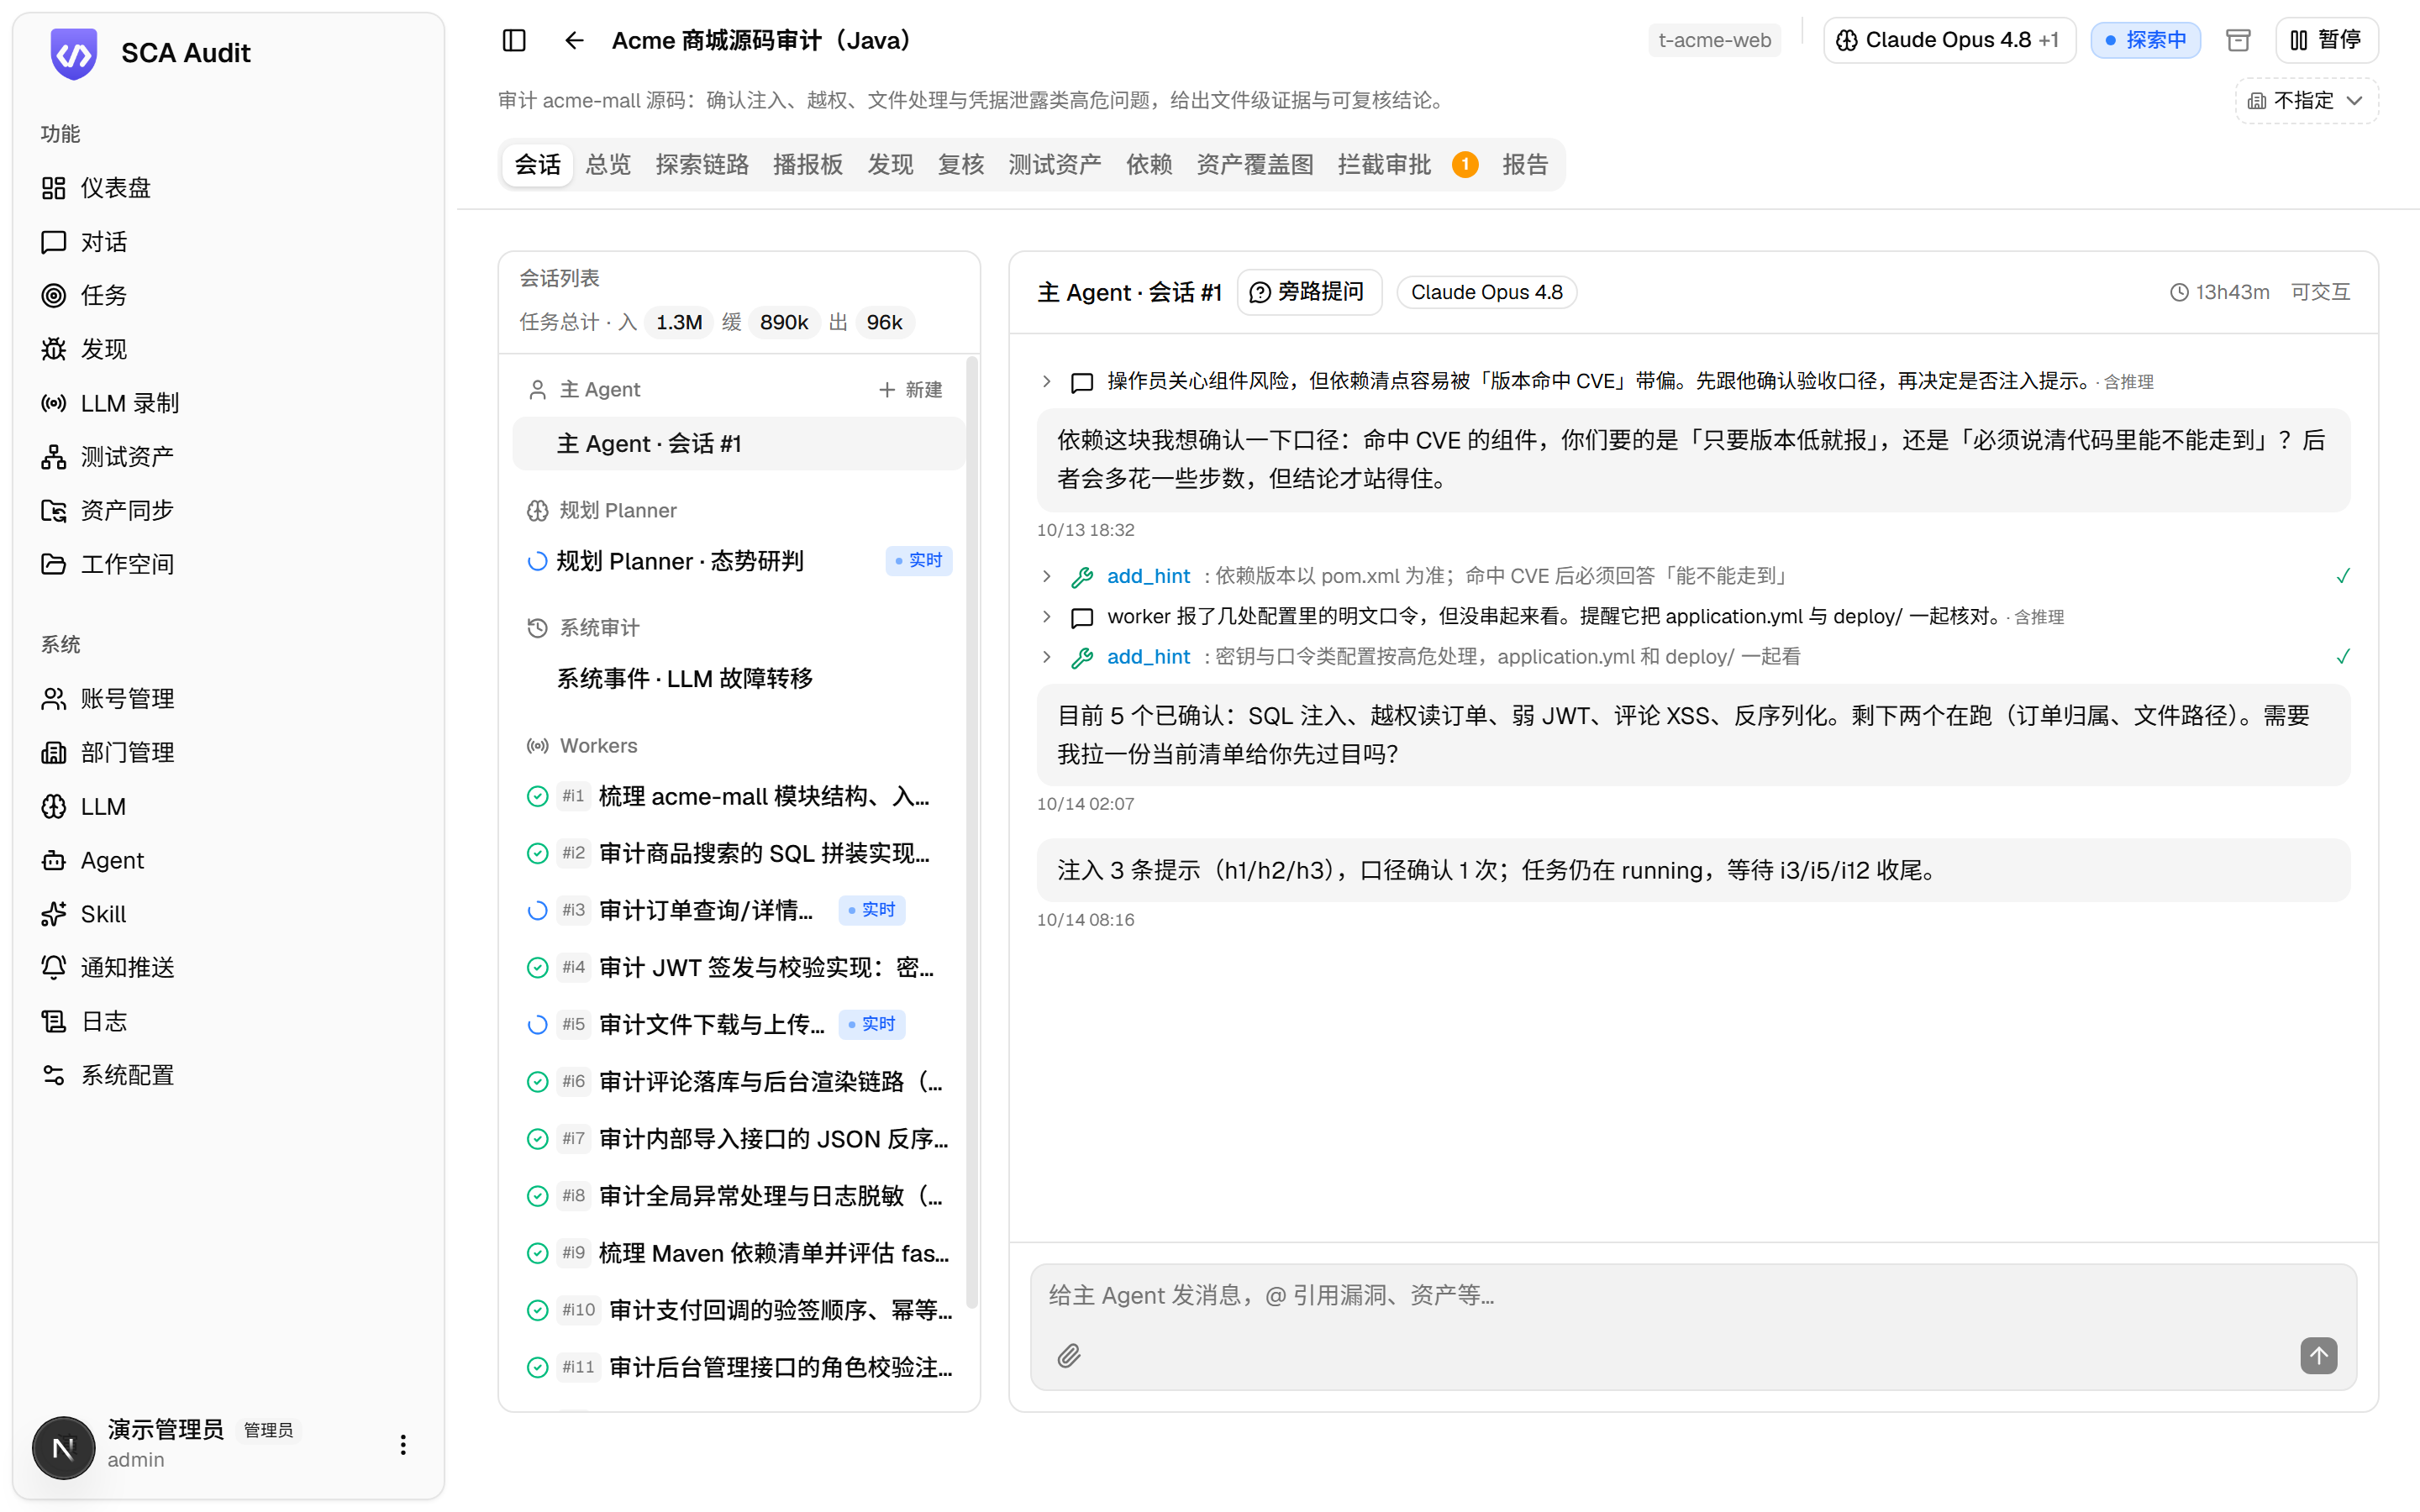The width and height of the screenshot is (2420, 1512).
Task: Open the 发现 tab in the task header
Action: [x=890, y=164]
